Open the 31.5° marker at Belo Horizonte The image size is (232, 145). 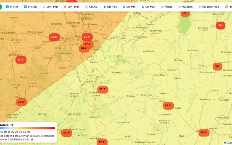click(87, 37)
